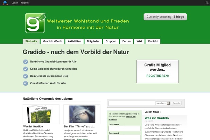Open the Mitglieder tab

click(x=93, y=41)
